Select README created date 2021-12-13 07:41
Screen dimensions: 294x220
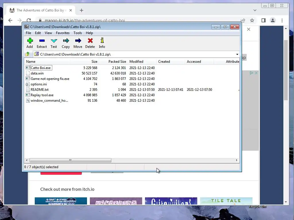[x=171, y=90]
